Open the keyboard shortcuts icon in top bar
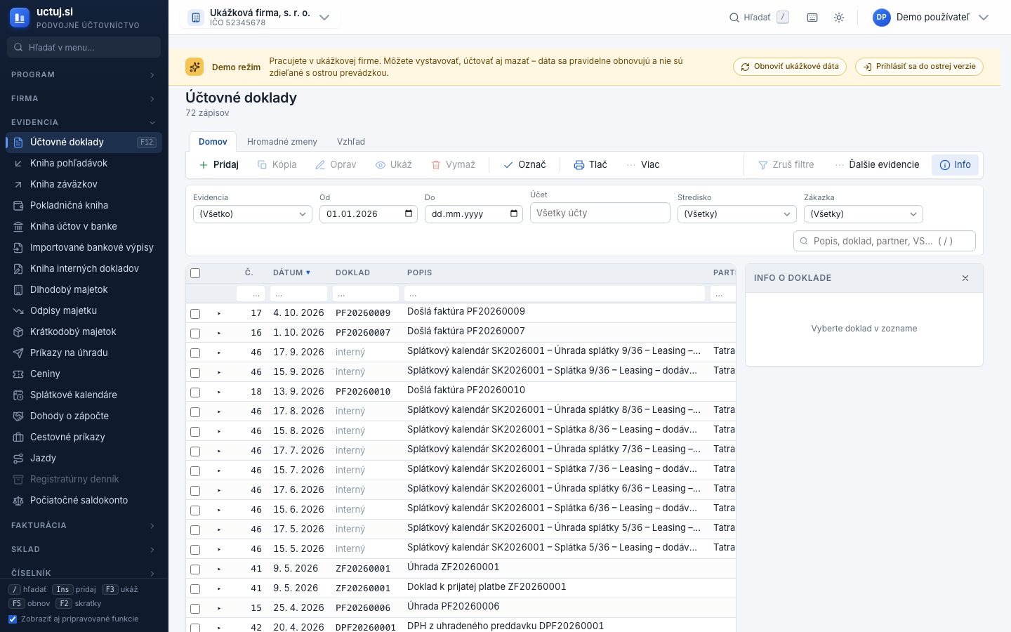 pyautogui.click(x=812, y=18)
